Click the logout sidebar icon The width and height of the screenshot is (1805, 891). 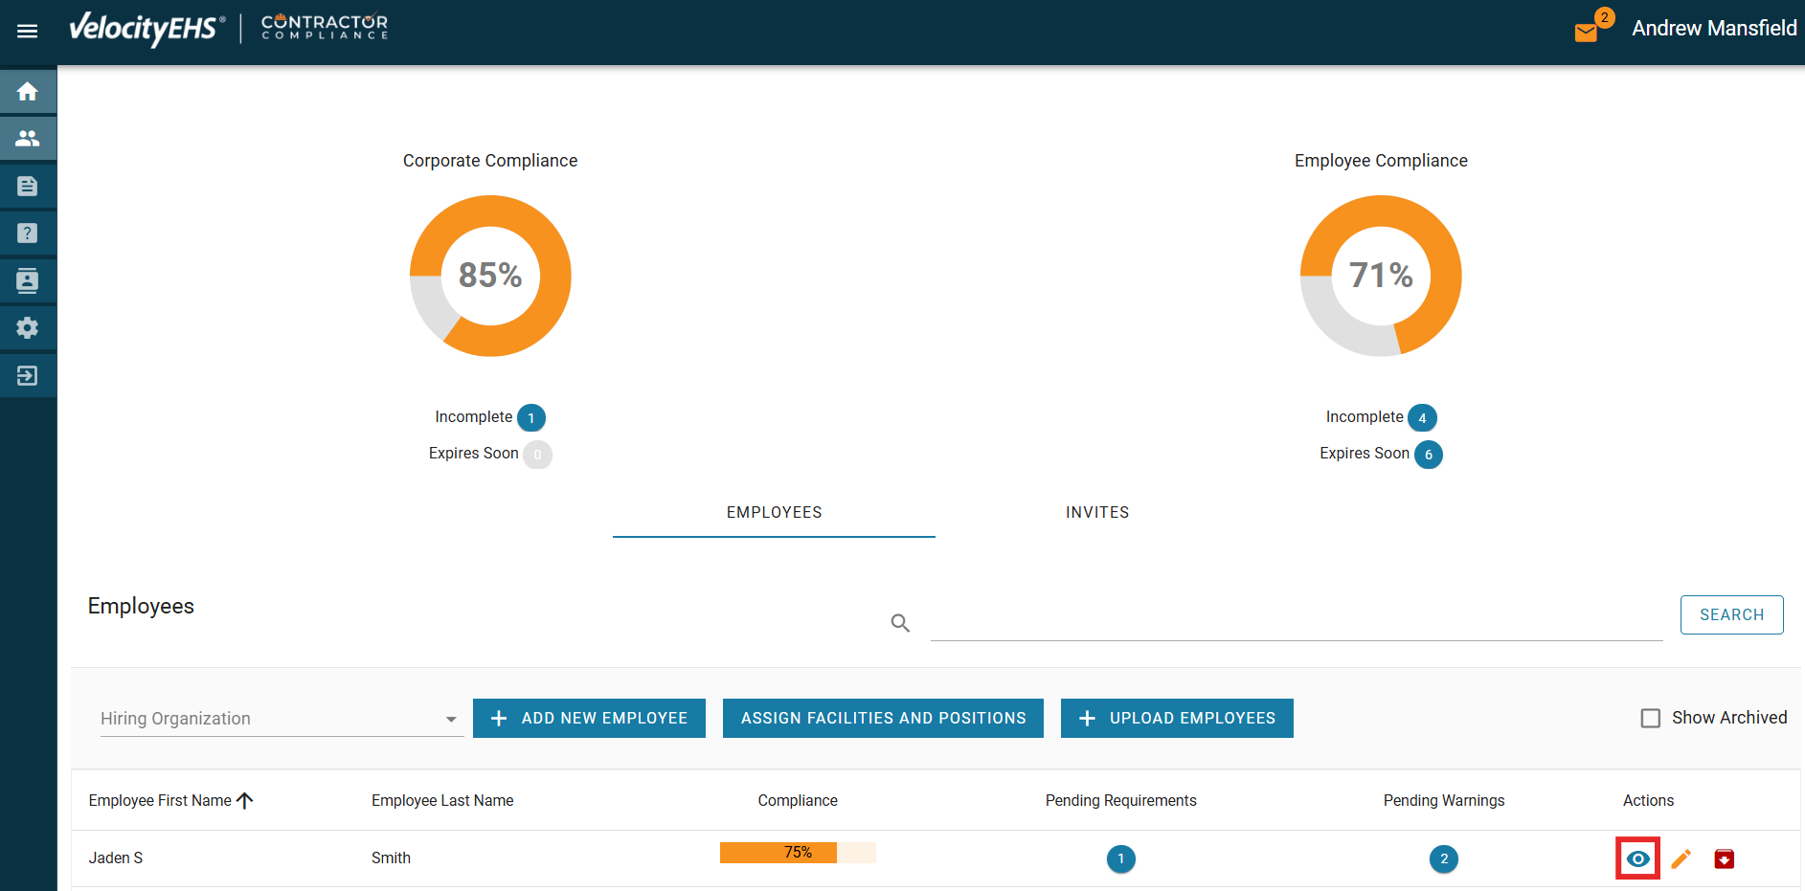(28, 375)
